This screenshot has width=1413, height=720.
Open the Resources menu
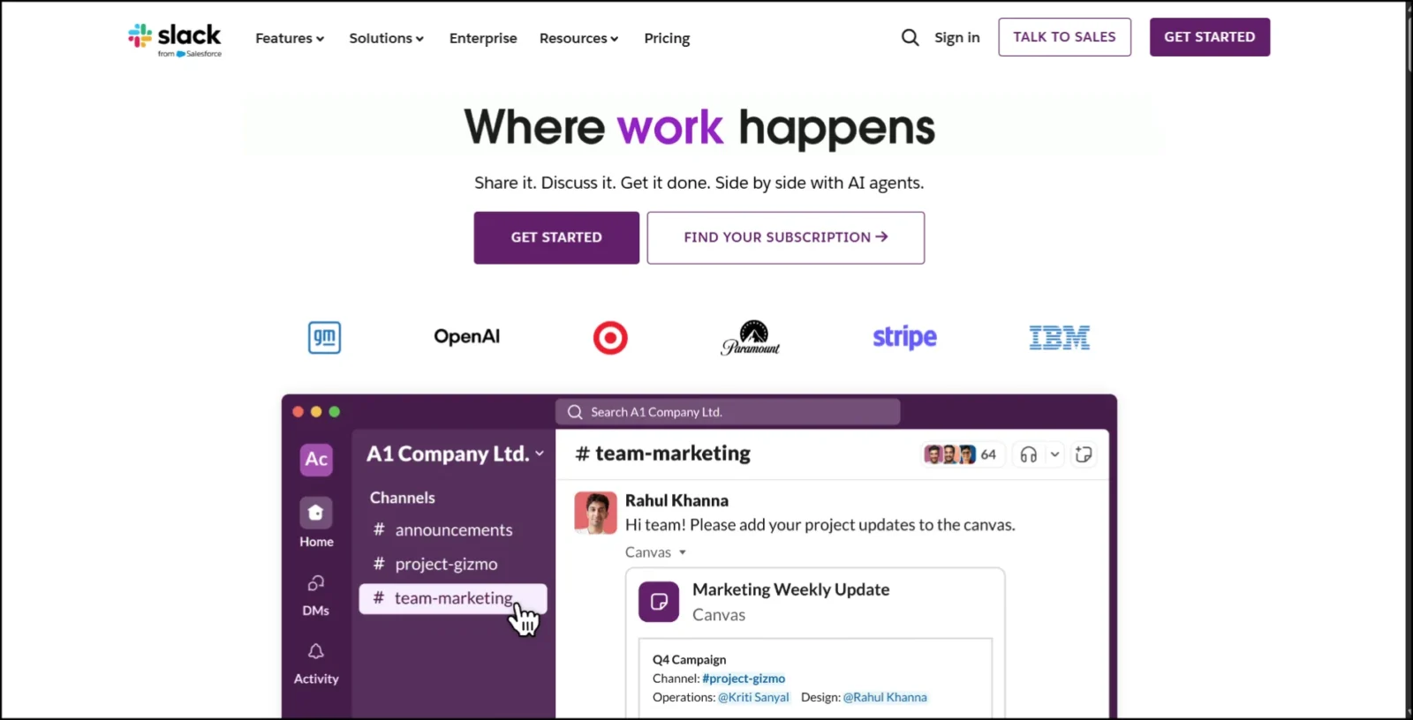pyautogui.click(x=578, y=38)
